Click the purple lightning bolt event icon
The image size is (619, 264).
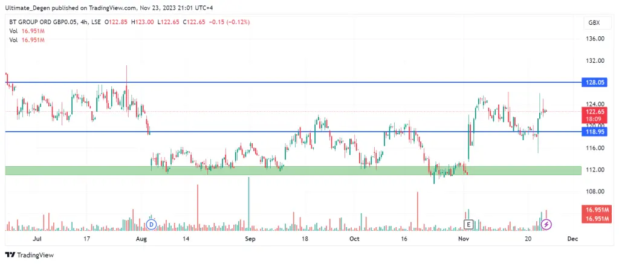546,225
